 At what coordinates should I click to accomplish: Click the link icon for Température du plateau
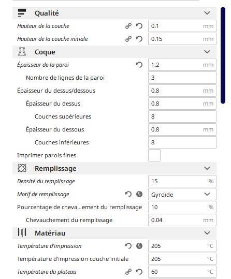[x=128, y=272]
